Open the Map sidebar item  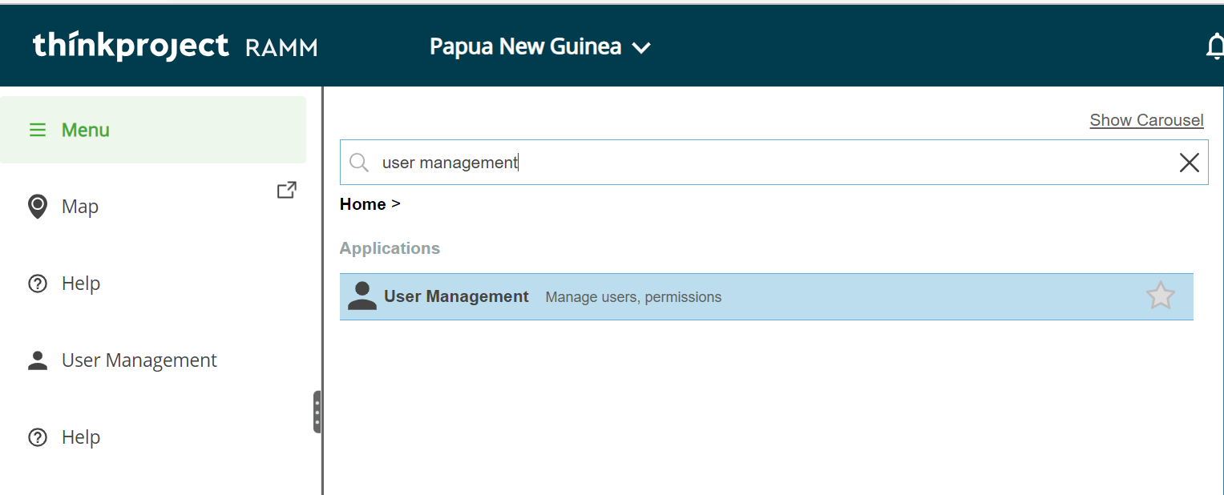click(153, 207)
